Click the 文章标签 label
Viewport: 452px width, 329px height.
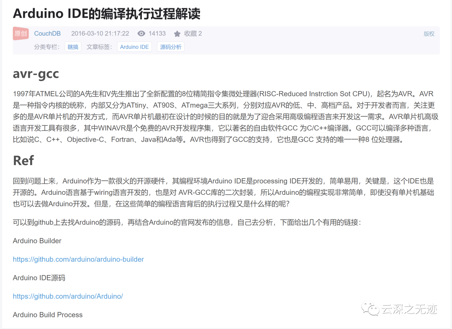click(x=99, y=47)
